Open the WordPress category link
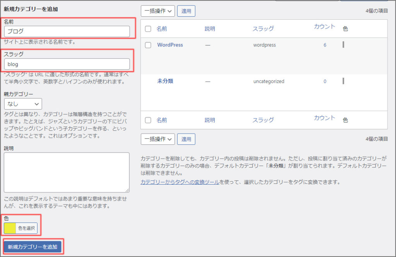The height and width of the screenshot is (257, 396). coord(170,45)
